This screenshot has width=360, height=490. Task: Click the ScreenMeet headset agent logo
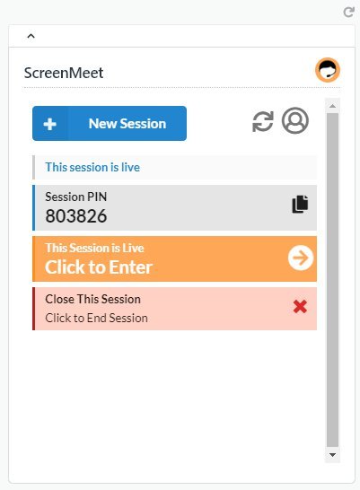[x=328, y=70]
